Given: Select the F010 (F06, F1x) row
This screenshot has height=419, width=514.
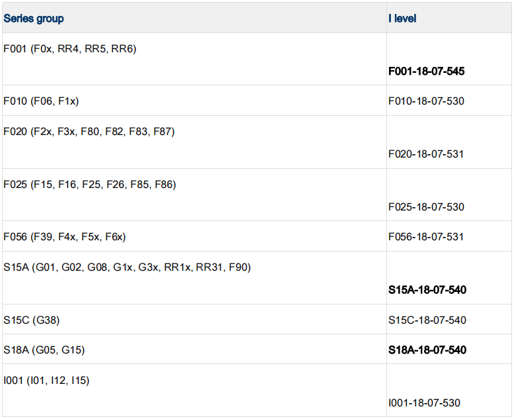Looking at the screenshot, I should (41, 101).
